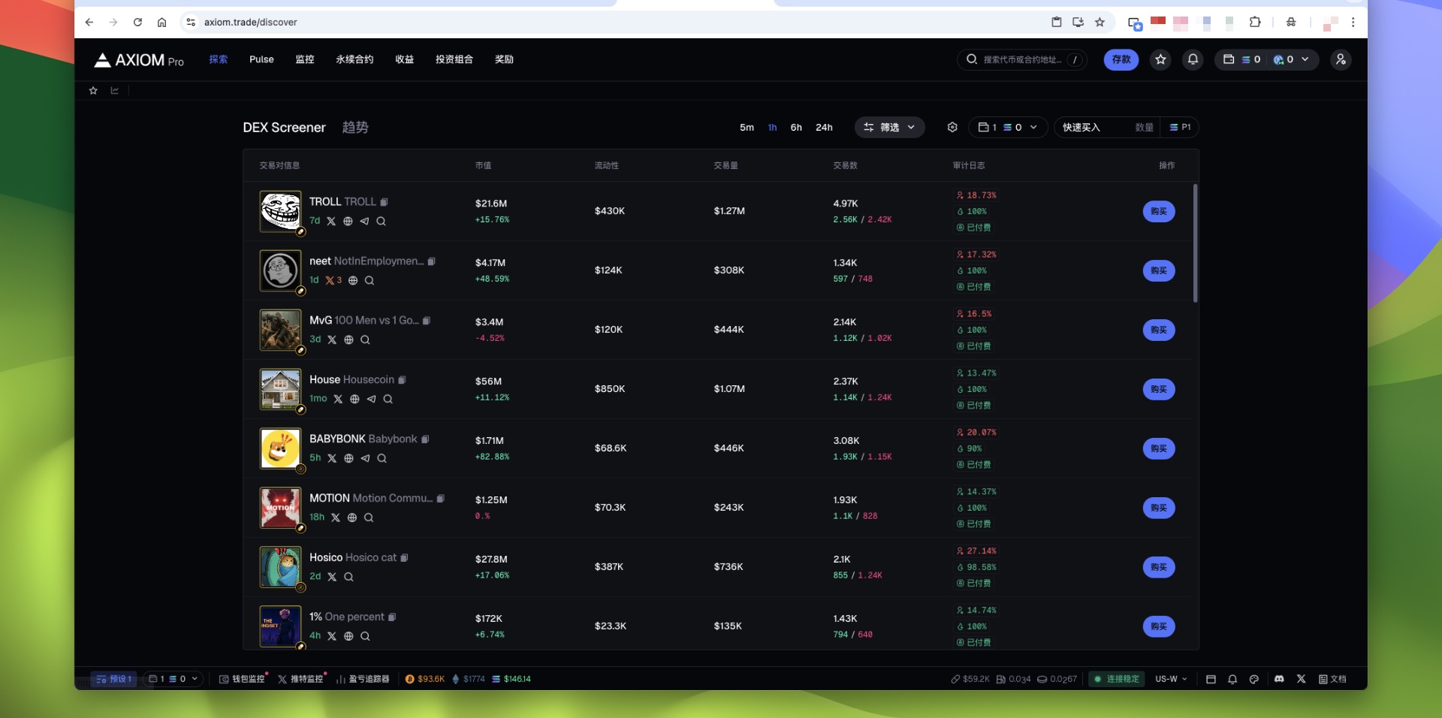Open the watchlist star icon in header
Screen dimensions: 1442x718
[1160, 59]
